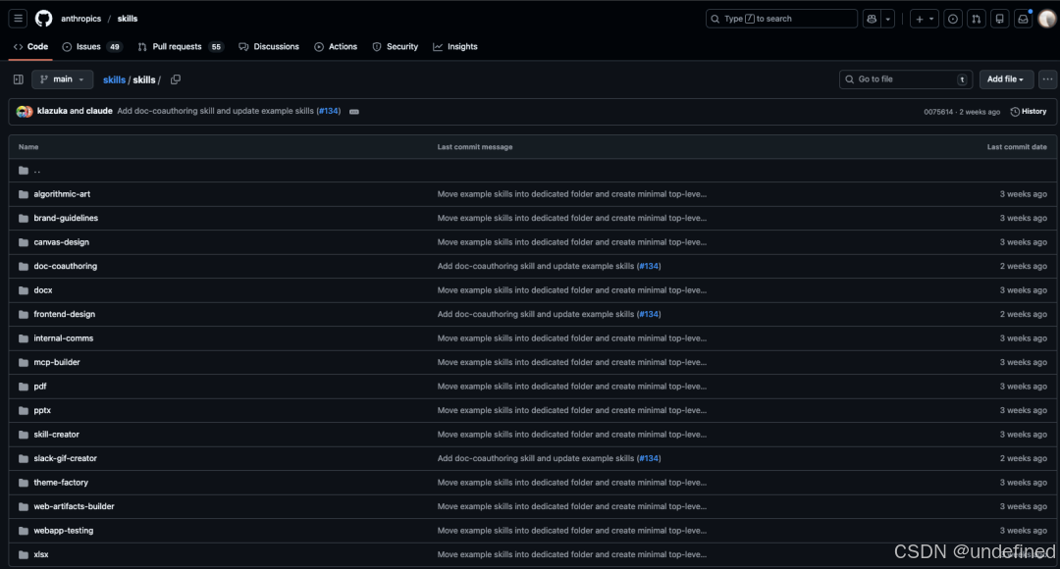Open the algorithmic-art folder
The width and height of the screenshot is (1060, 569).
(62, 194)
